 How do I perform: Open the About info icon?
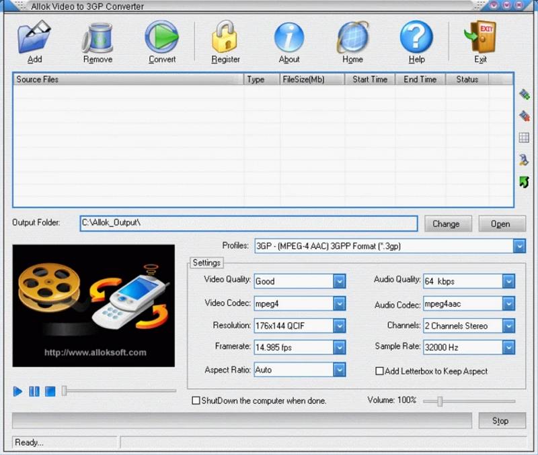tap(289, 38)
